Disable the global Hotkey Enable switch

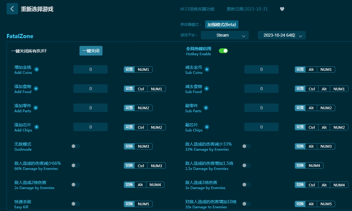point(223,51)
